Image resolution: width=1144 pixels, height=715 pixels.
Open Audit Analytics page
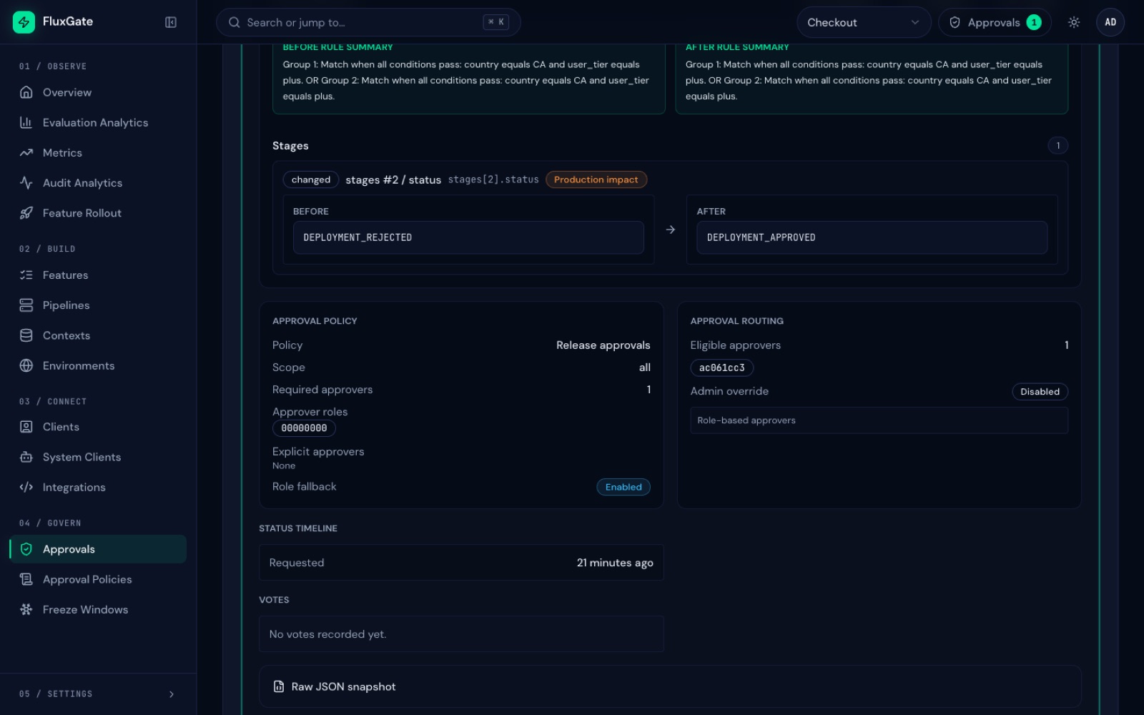click(98, 183)
